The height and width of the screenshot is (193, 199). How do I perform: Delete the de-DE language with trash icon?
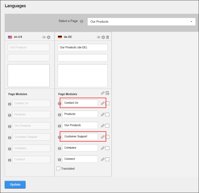[107, 37]
